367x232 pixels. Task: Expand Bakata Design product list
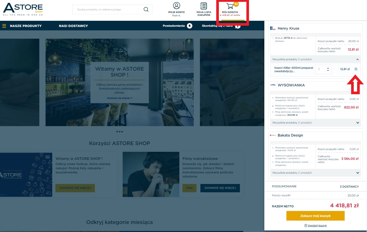coord(358,173)
